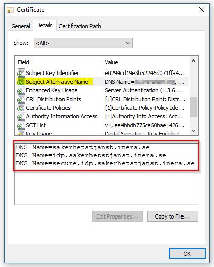214x267 pixels.
Task: Select the Details tab
Action: (44, 25)
